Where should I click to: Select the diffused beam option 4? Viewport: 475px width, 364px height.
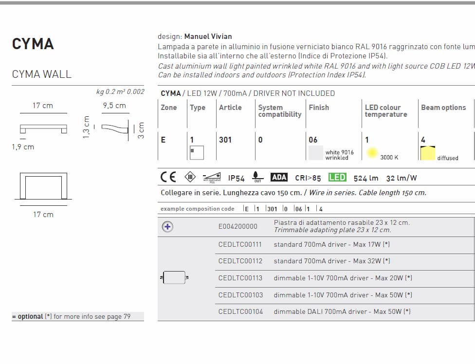[x=428, y=152]
